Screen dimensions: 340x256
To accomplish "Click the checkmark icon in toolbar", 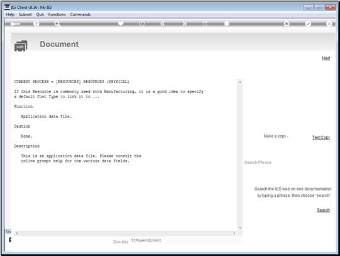I will pos(308,23).
